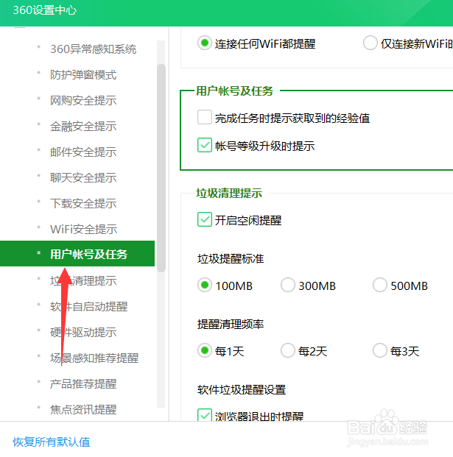This screenshot has height=457, width=453.
Task: Go to 金融安全提示 section
Action: click(x=83, y=126)
